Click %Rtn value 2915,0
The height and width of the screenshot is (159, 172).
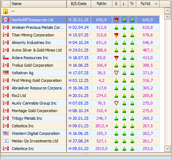coord(102,149)
